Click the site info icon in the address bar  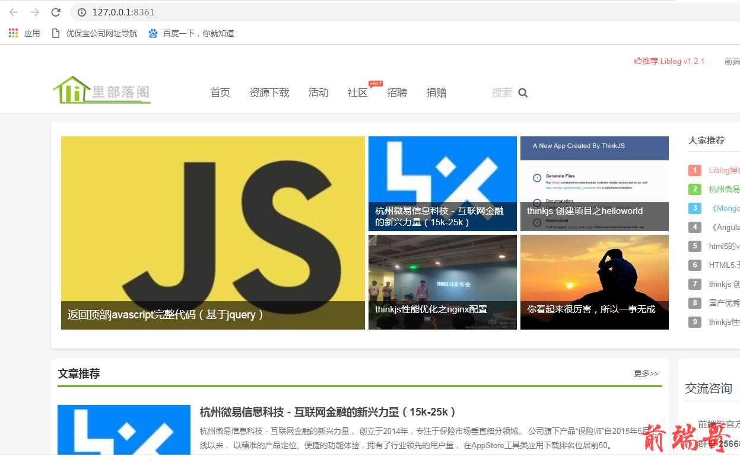(x=82, y=12)
